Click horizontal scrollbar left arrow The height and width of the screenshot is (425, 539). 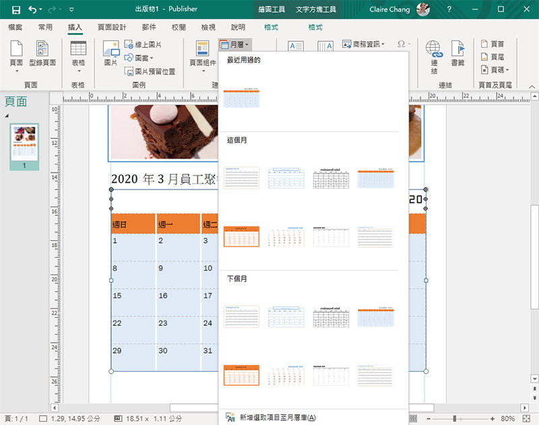[55, 408]
